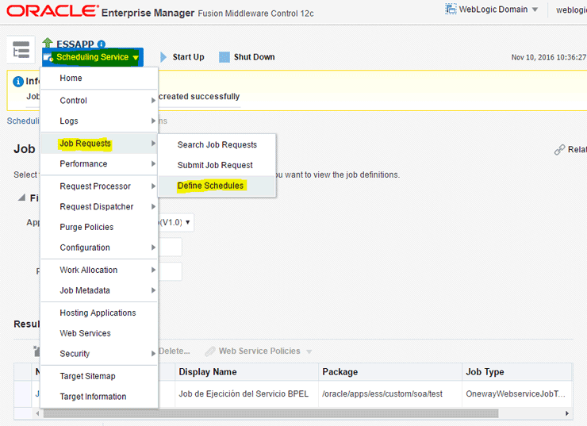Select Target Information menu item
This screenshot has width=587, height=426.
(x=99, y=397)
